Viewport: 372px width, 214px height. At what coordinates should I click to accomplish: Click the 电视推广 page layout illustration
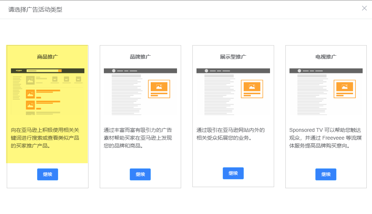pos(326,92)
